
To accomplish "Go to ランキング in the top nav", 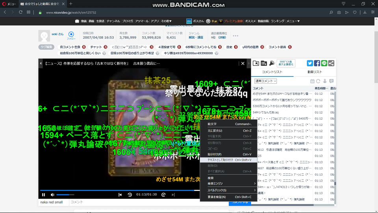I will (278, 21).
